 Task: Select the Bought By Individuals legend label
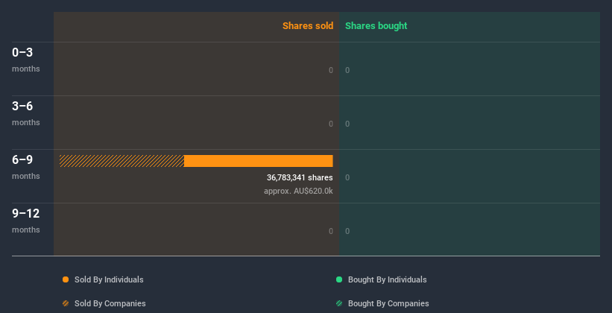click(387, 279)
